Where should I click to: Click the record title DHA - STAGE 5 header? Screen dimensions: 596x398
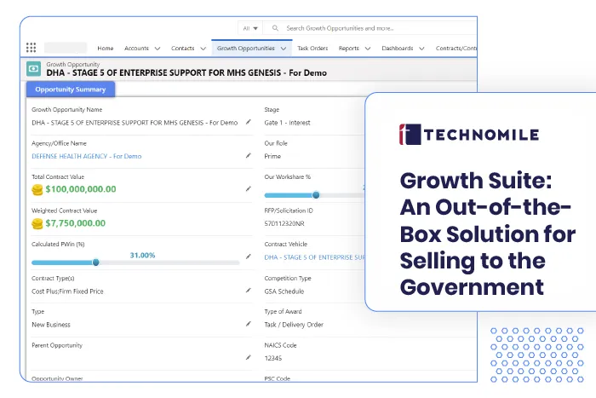[186, 72]
